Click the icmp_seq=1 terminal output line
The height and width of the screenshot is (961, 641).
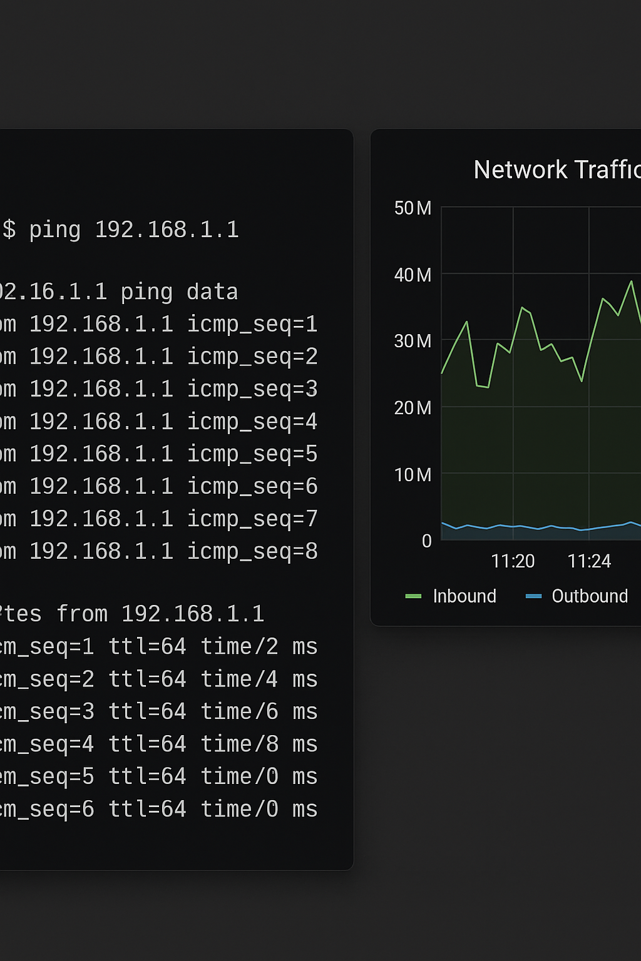point(159,324)
